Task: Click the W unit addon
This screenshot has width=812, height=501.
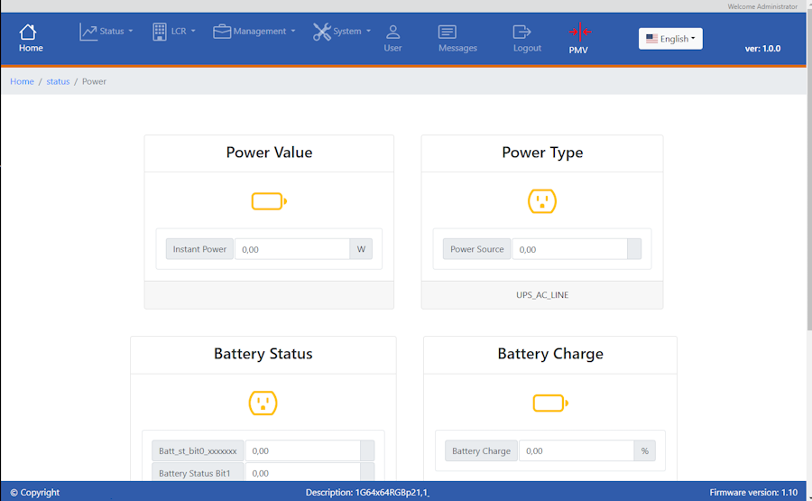Action: pos(361,249)
